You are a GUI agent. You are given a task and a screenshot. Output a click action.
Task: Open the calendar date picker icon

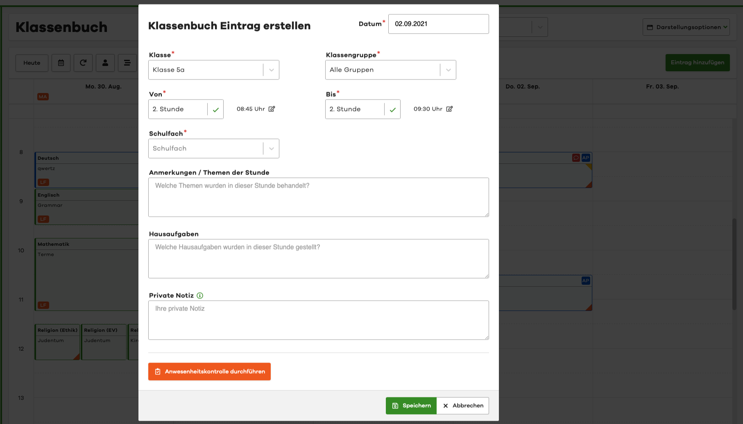click(x=61, y=63)
